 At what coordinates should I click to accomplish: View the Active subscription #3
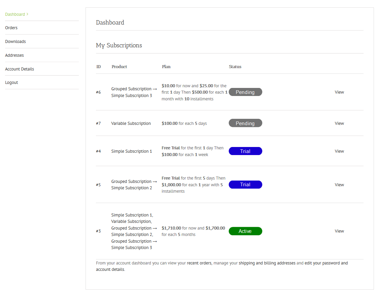click(339, 231)
